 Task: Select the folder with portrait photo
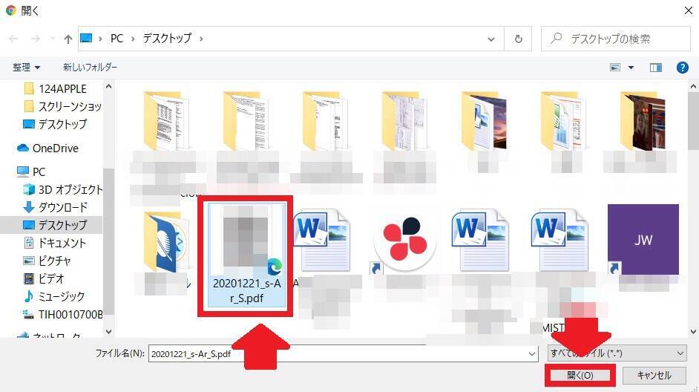click(x=643, y=121)
